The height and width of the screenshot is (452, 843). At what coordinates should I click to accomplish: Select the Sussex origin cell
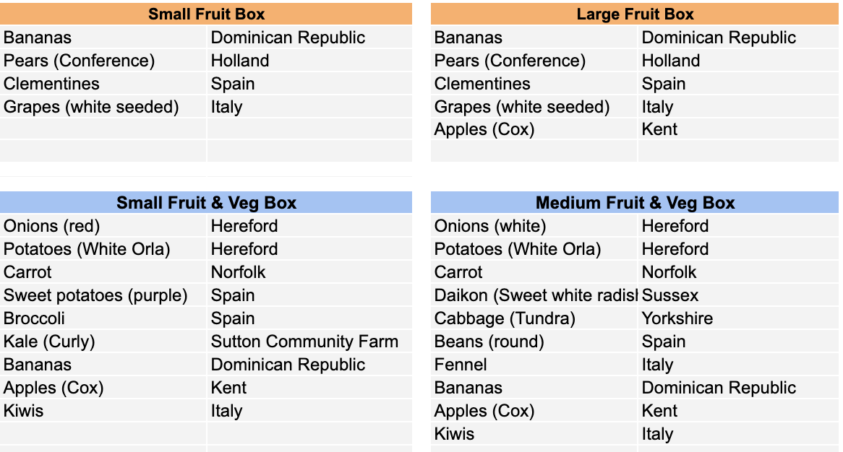739,295
